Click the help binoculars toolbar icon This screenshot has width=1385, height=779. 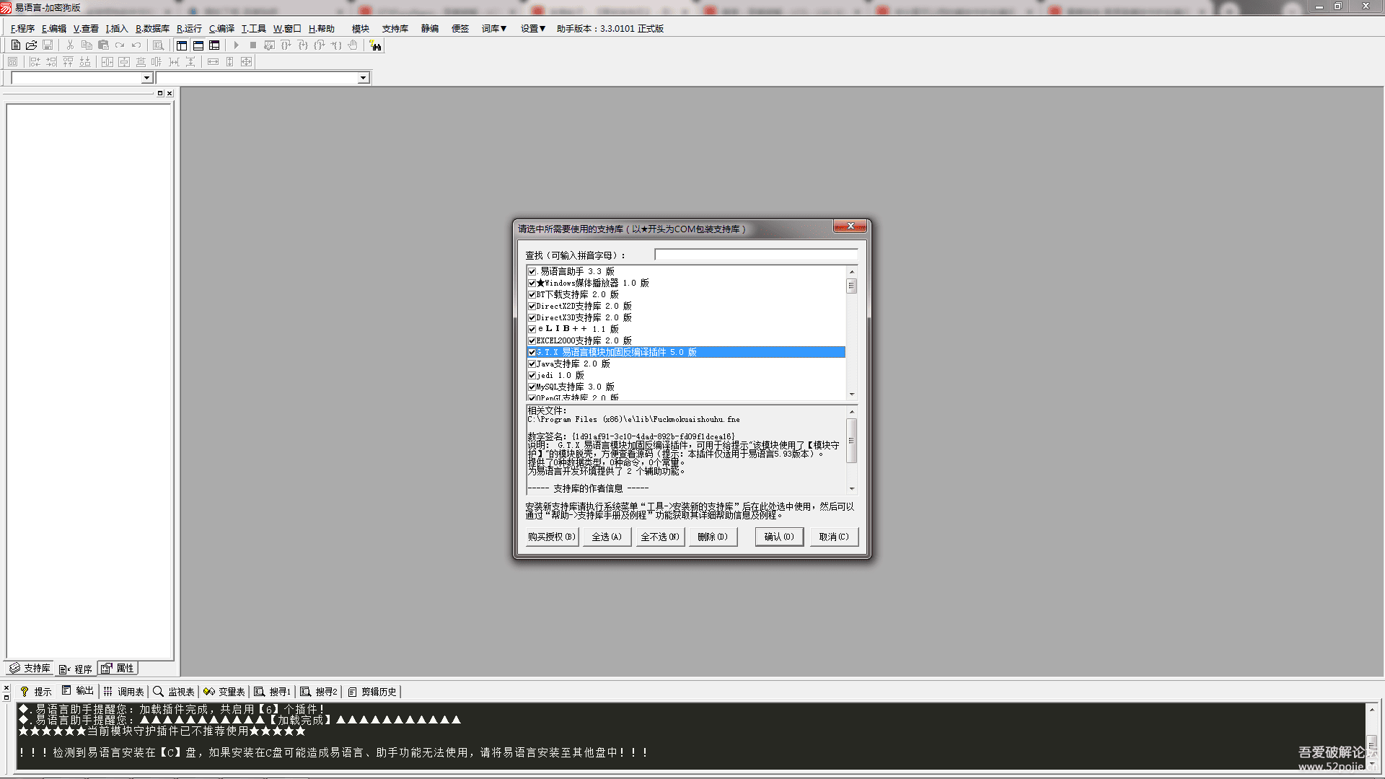[x=375, y=45]
